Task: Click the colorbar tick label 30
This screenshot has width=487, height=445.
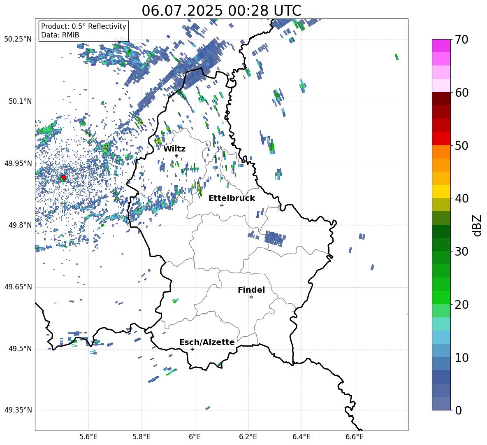Action: click(x=461, y=252)
